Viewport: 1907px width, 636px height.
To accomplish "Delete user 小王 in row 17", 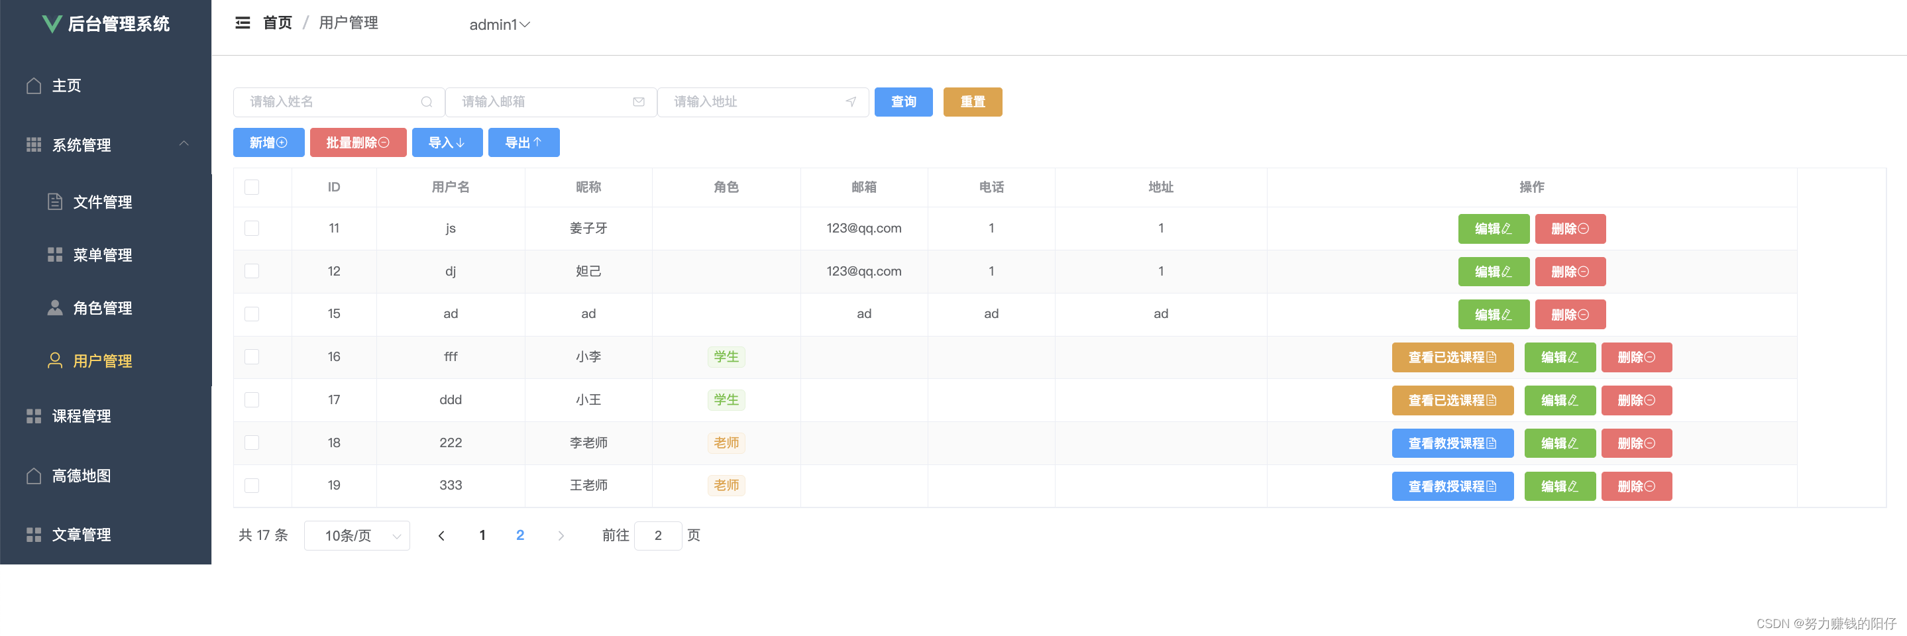I will point(1637,401).
